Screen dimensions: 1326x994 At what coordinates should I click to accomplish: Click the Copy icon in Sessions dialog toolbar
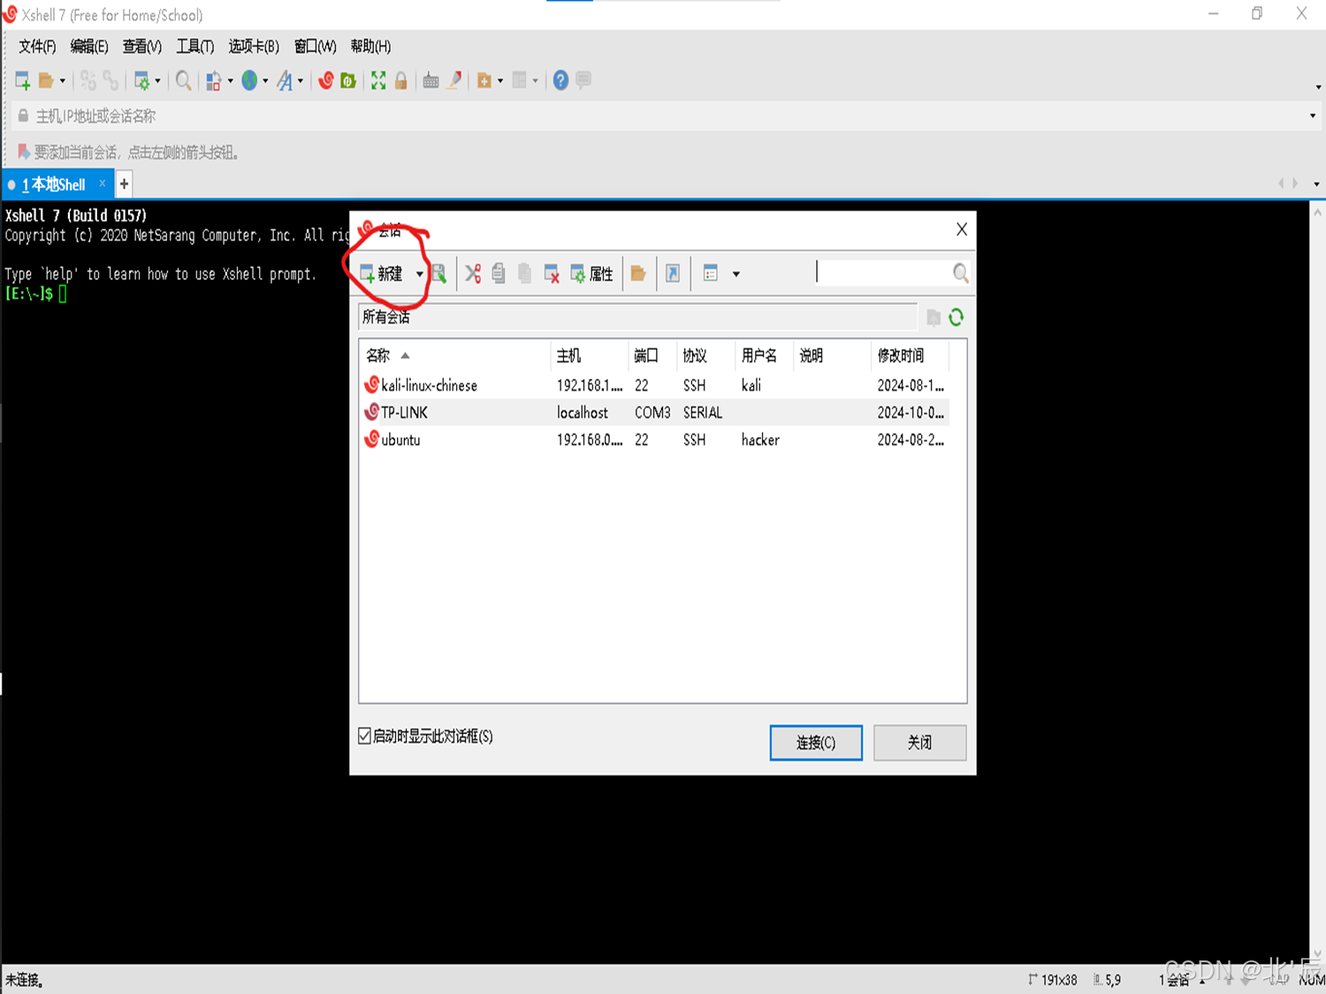pyautogui.click(x=499, y=274)
